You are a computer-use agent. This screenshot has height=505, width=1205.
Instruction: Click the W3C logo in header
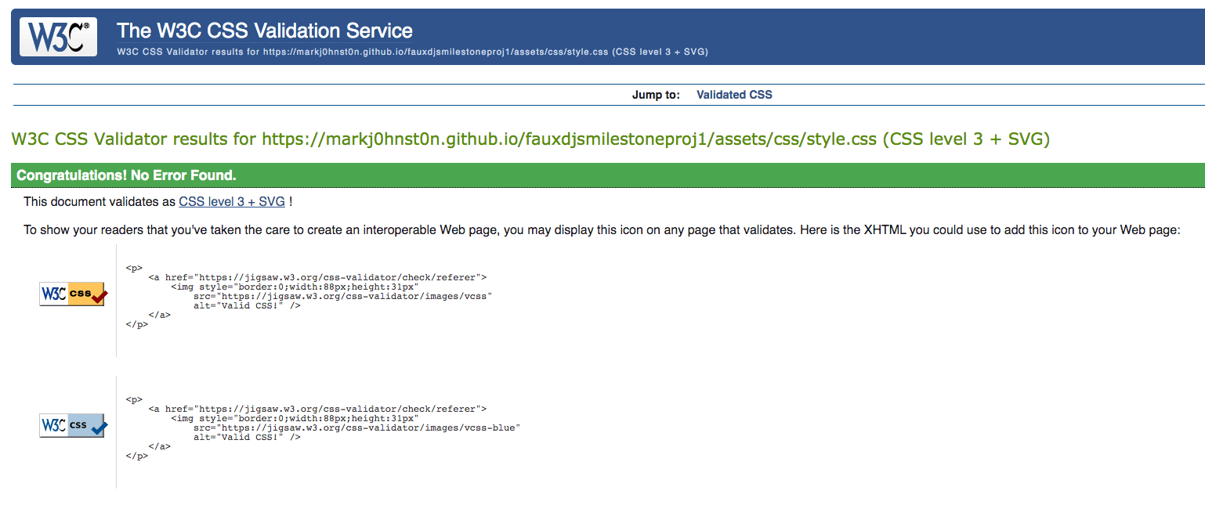[59, 36]
